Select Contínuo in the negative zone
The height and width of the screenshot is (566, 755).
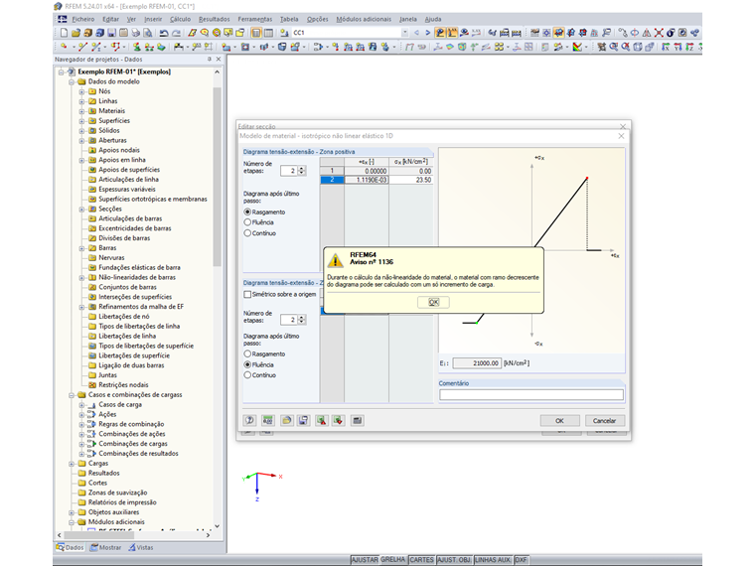pos(247,375)
